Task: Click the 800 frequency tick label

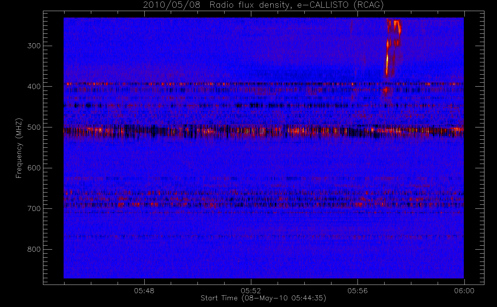Action: 34,249
